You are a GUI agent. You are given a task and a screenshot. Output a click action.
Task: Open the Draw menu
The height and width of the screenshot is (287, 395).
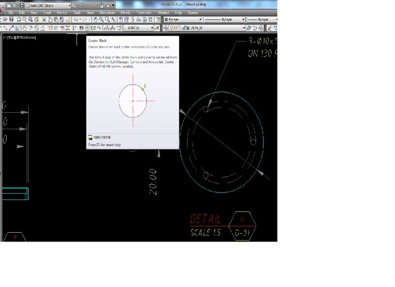[90, 13]
